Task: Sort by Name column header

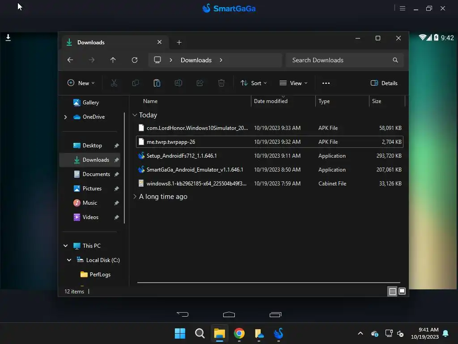Action: [150, 101]
